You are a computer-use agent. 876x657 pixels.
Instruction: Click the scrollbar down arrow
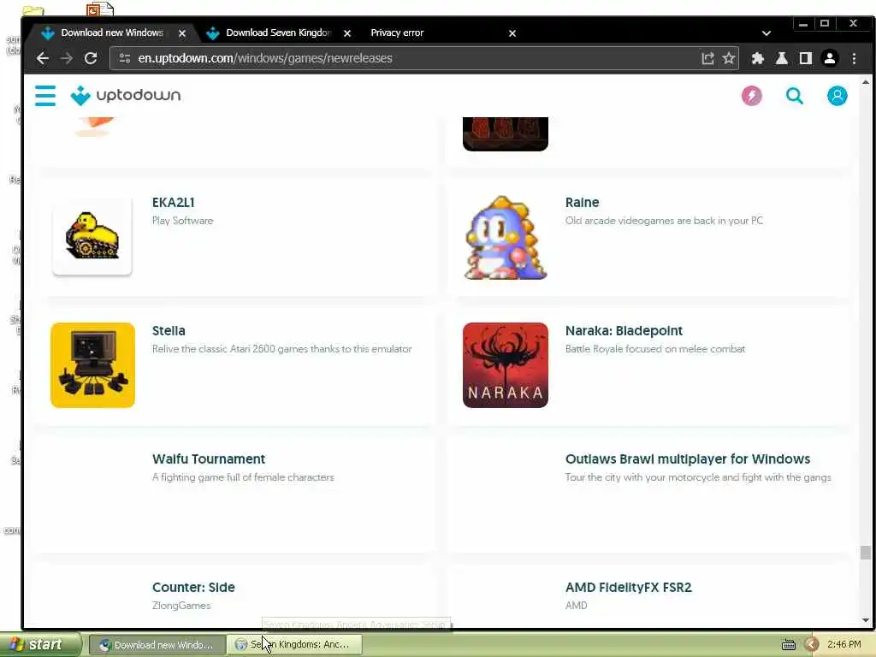(866, 620)
